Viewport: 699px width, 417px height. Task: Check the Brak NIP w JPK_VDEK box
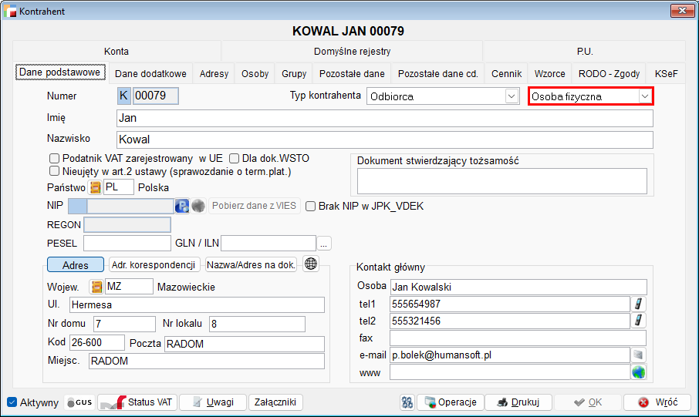click(x=311, y=206)
